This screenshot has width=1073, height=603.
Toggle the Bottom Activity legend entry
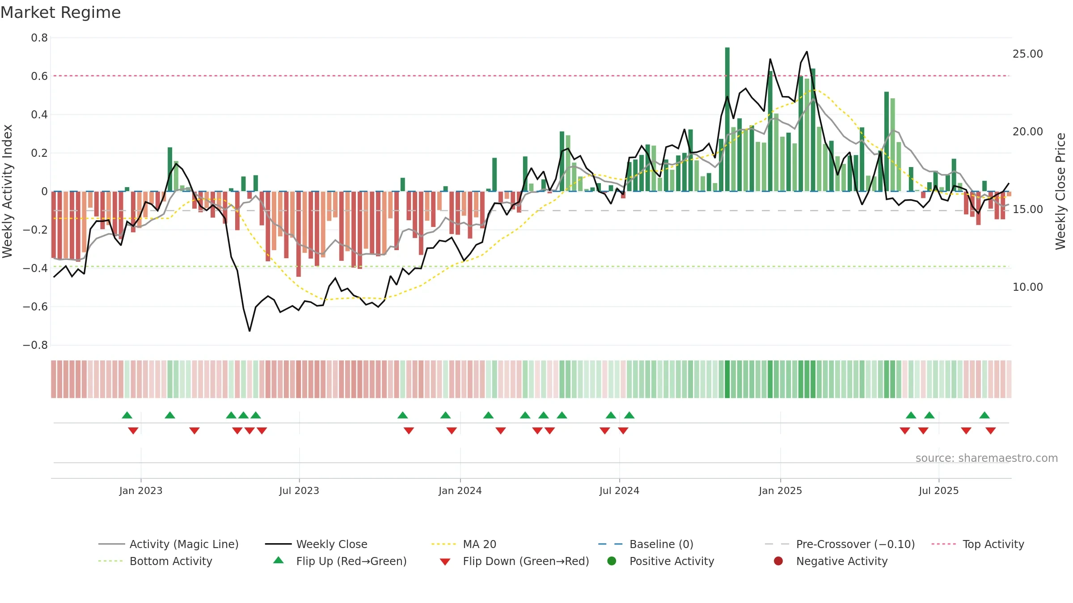(155, 561)
